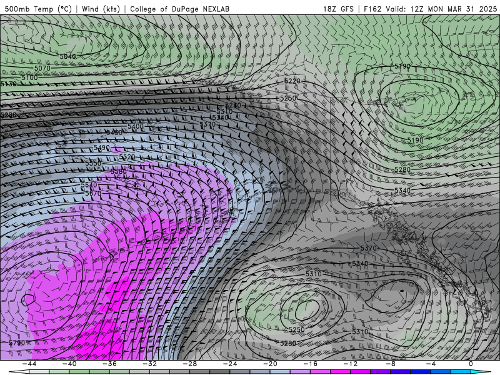Image resolution: width=500 pixels, height=375 pixels.
Task: Click the 5430 contour label
Action: pyautogui.click(x=114, y=132)
